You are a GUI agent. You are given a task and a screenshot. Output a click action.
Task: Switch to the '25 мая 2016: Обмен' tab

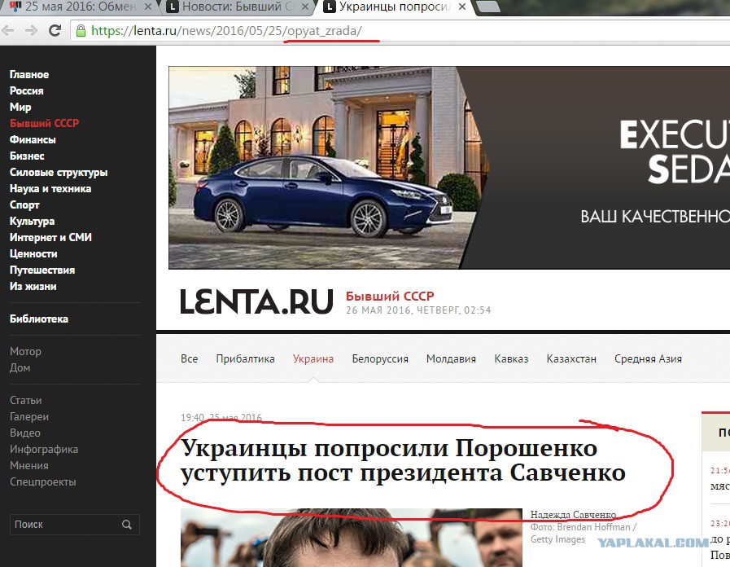(79, 7)
